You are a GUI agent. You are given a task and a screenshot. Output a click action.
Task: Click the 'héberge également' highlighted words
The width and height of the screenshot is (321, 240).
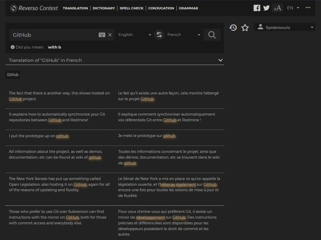point(178,184)
